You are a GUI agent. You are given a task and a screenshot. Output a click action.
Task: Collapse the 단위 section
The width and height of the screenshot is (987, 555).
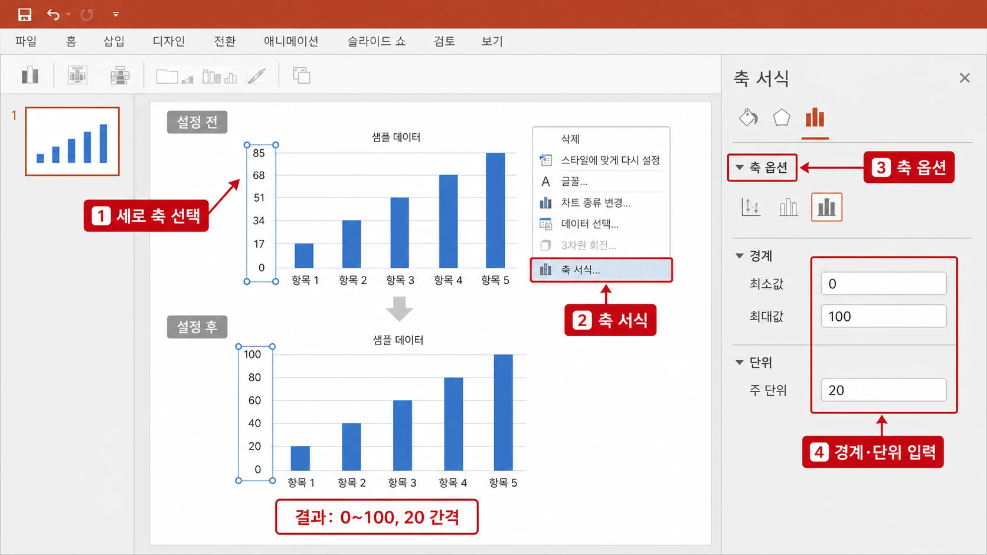[x=739, y=362]
